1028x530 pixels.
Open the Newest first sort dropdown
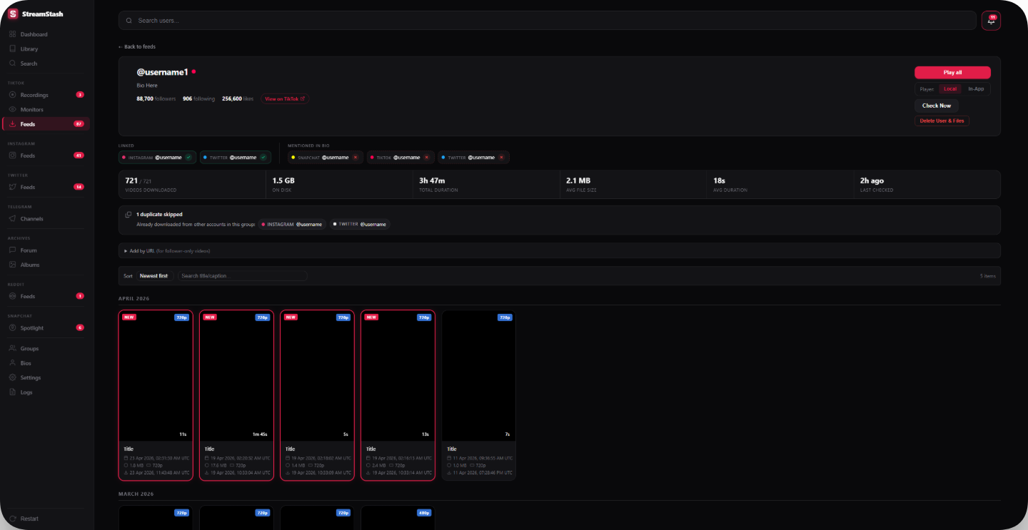click(x=153, y=276)
